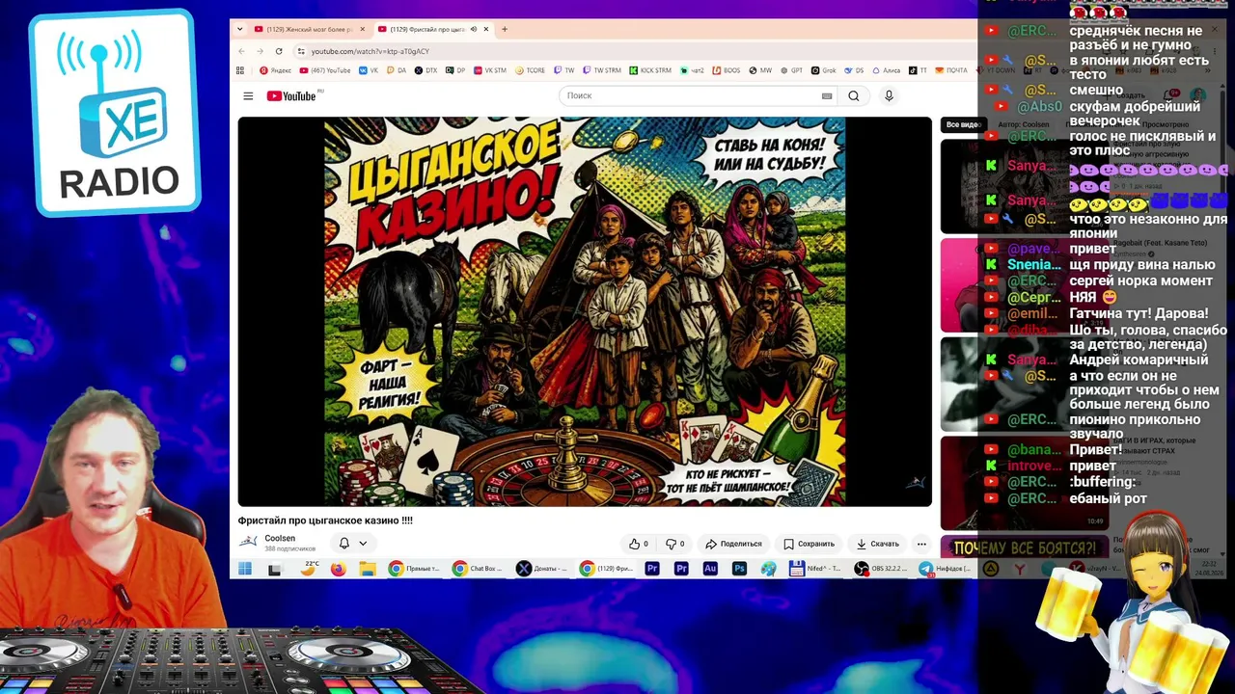Switch to the 'Chat Box' Chrome window
1235x694 pixels.
pyautogui.click(x=479, y=569)
